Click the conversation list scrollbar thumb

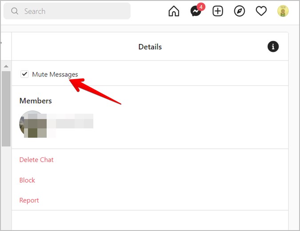pos(6,109)
